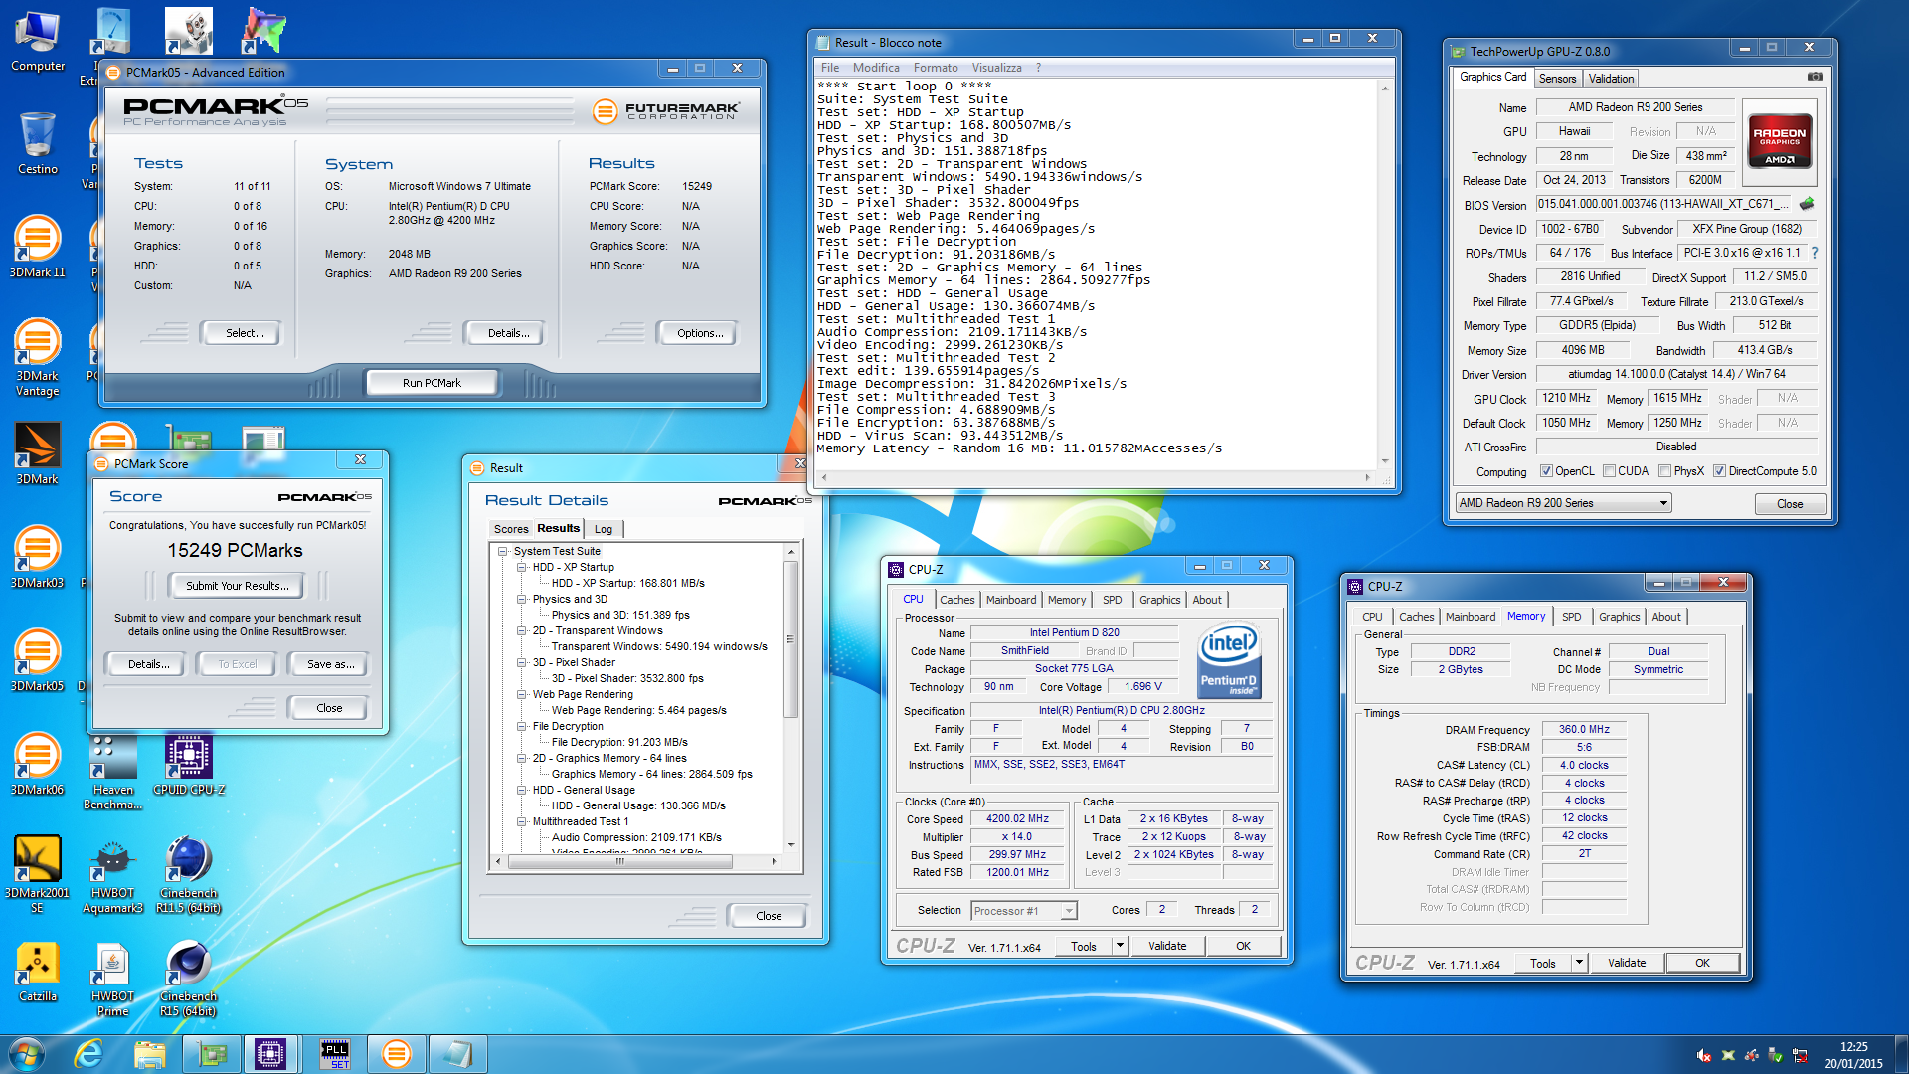Screen dimensions: 1909x1074
Task: Switch to PLL SET taskbar item
Action: (335, 1053)
